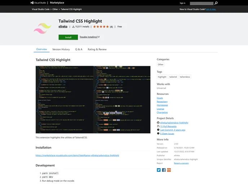Click the Report a concern link
The width and height of the screenshot is (248, 184).
(x=181, y=163)
